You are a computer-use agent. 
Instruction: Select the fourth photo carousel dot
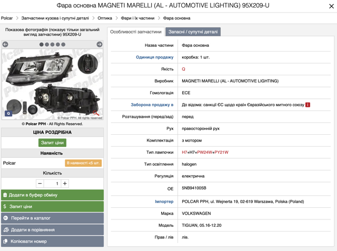coord(58,44)
